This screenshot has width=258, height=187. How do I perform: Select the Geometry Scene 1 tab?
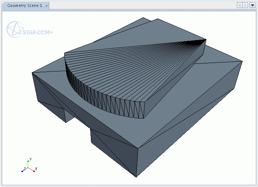coord(25,6)
